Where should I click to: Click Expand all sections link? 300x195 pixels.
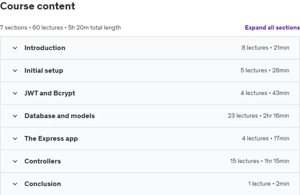tap(272, 28)
